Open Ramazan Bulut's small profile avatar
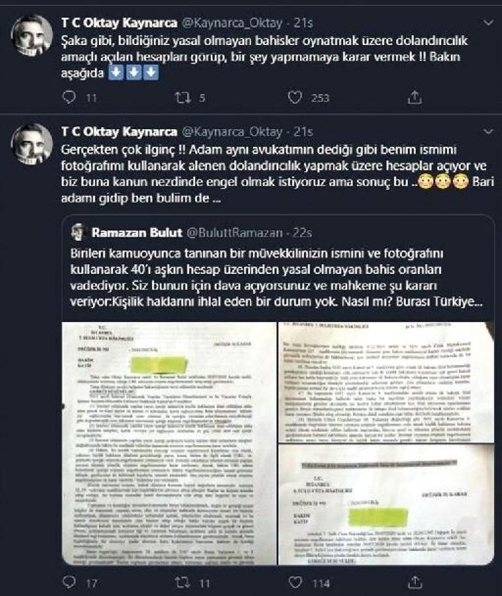This screenshot has width=502, height=596. point(79,233)
